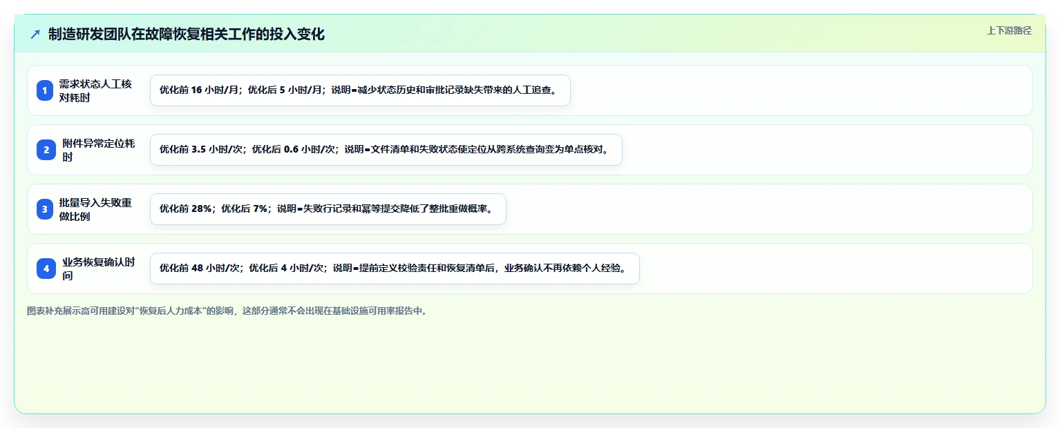This screenshot has height=428, width=1060.
Task: Click the box reading 优化前 28%
Action: click(x=328, y=209)
